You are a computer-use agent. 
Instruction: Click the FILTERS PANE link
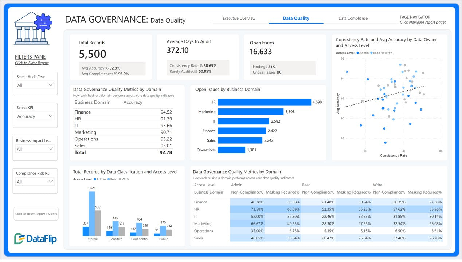30,57
